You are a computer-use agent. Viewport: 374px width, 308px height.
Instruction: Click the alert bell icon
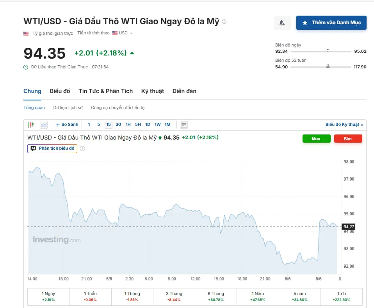pos(282,23)
